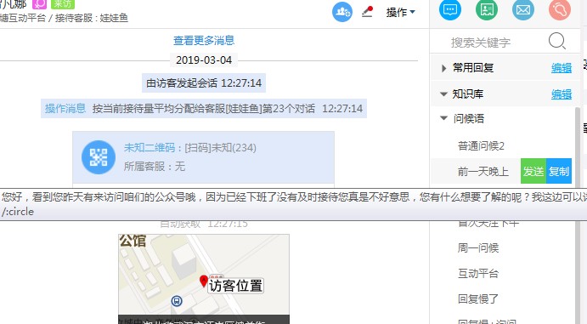
Task: Click the 由访客发起会话 12:27:14 message
Action: (204, 82)
